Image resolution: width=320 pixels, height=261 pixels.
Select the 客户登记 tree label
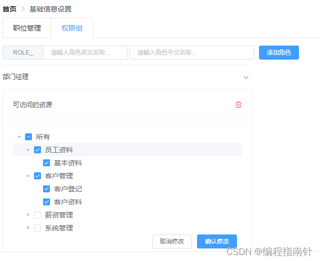68,189
